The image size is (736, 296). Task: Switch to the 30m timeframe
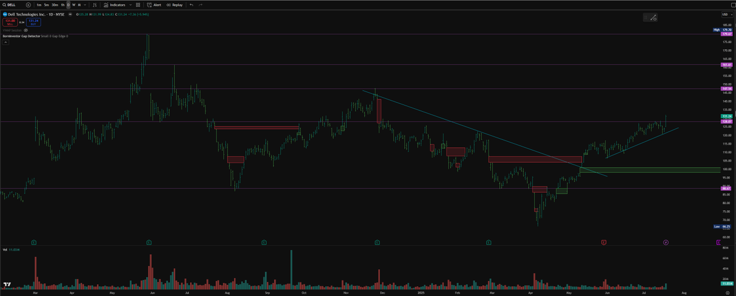click(x=55, y=5)
